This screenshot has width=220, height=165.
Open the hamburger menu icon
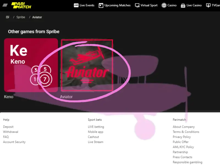tap(5, 5)
